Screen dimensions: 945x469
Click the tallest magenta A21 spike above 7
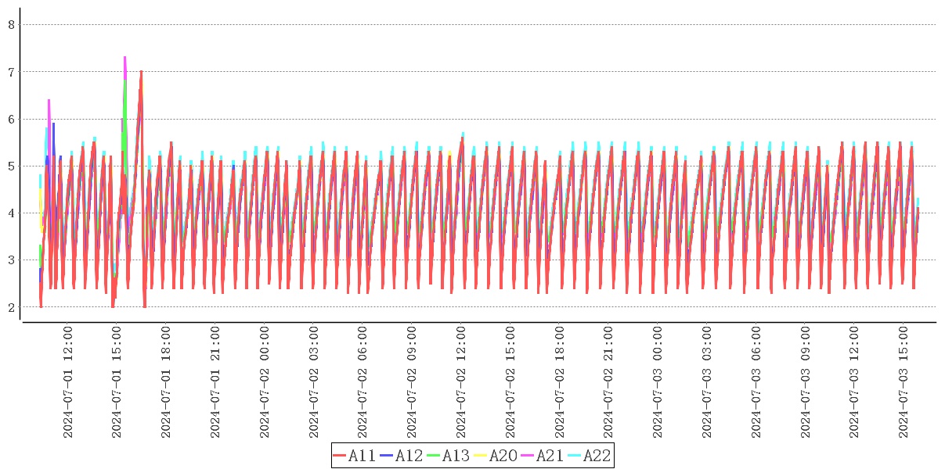(124, 58)
